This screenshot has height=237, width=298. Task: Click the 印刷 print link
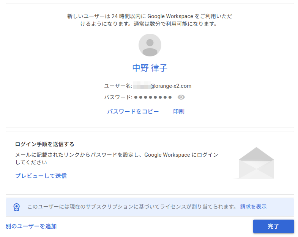(x=179, y=112)
